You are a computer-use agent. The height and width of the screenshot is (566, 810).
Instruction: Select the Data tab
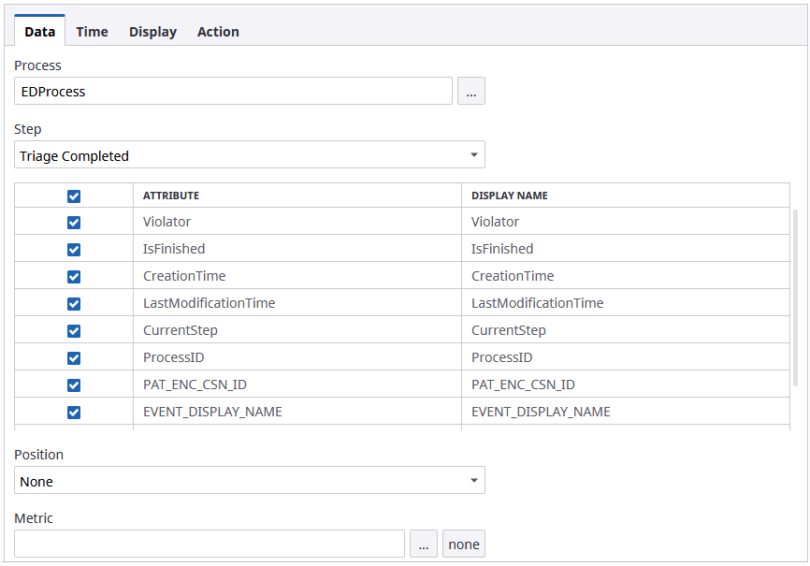tap(39, 32)
